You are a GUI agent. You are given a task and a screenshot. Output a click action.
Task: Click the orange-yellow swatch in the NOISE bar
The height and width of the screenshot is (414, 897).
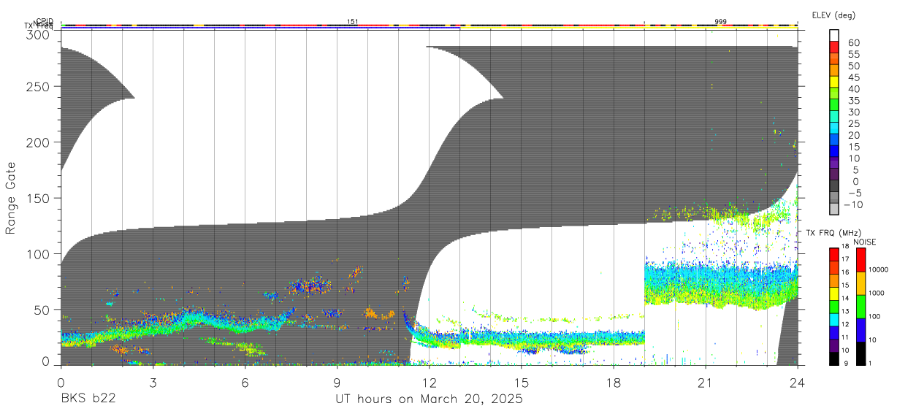(x=860, y=283)
